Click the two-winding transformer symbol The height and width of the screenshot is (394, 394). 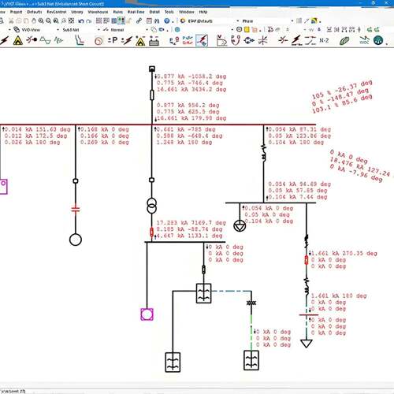click(x=151, y=206)
